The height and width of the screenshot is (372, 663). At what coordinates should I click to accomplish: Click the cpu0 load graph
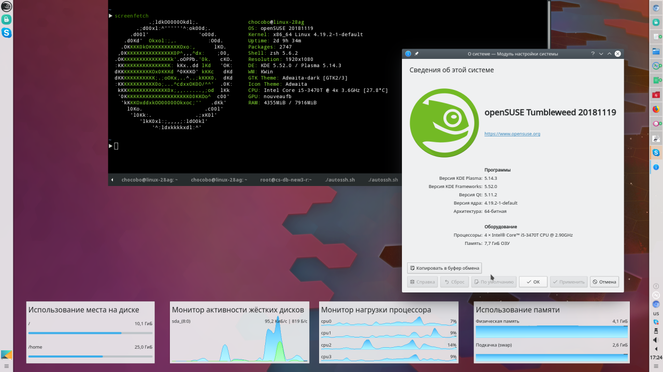point(388,321)
